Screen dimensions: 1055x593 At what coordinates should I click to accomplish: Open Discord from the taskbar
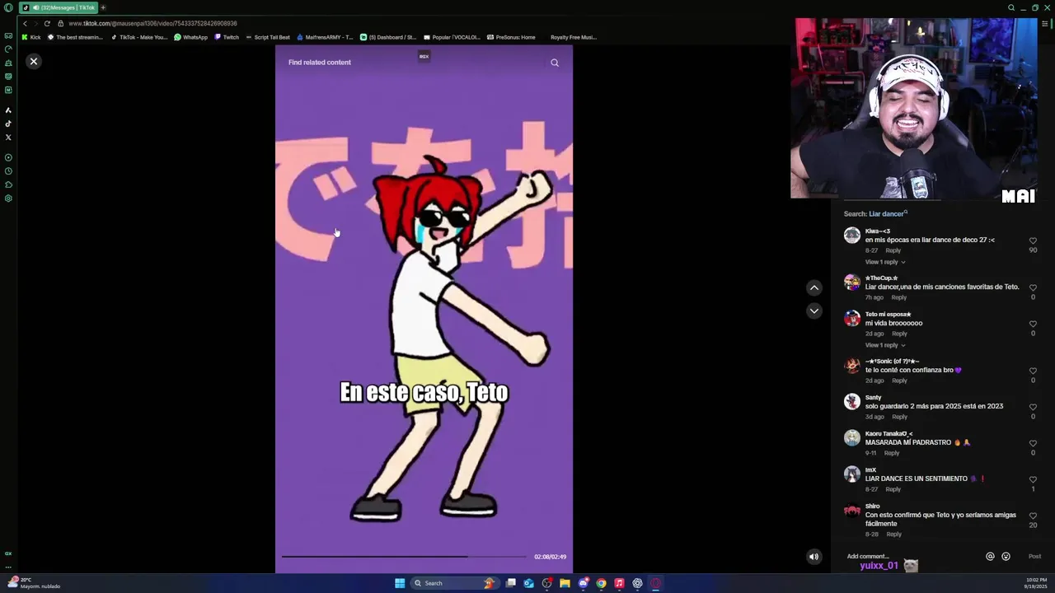click(x=583, y=583)
